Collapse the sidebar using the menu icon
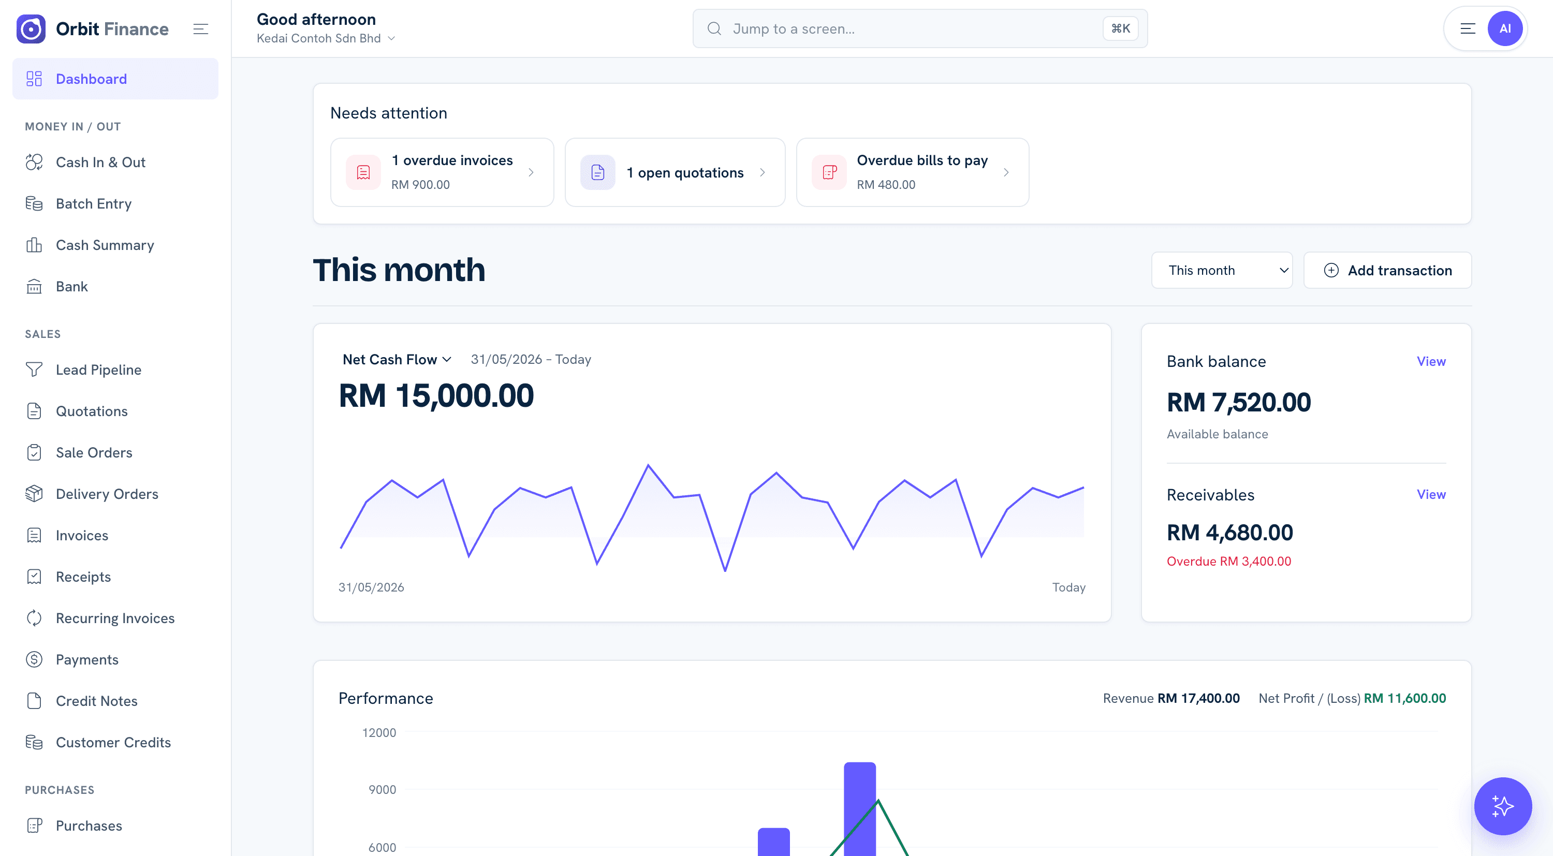The width and height of the screenshot is (1553, 856). coord(201,29)
